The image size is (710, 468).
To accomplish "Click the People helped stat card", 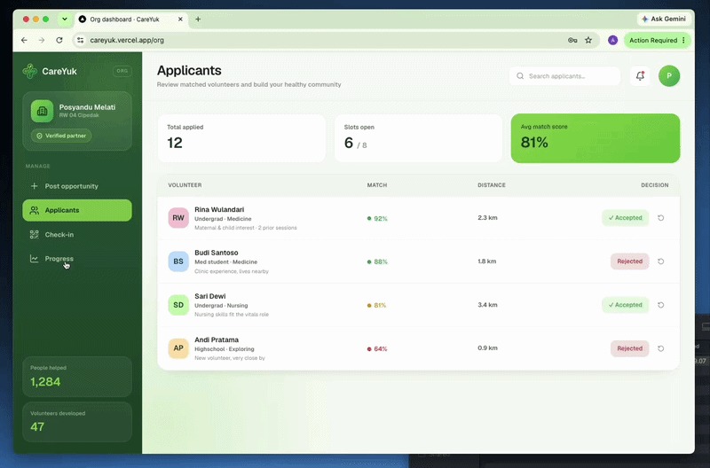I will point(77,377).
